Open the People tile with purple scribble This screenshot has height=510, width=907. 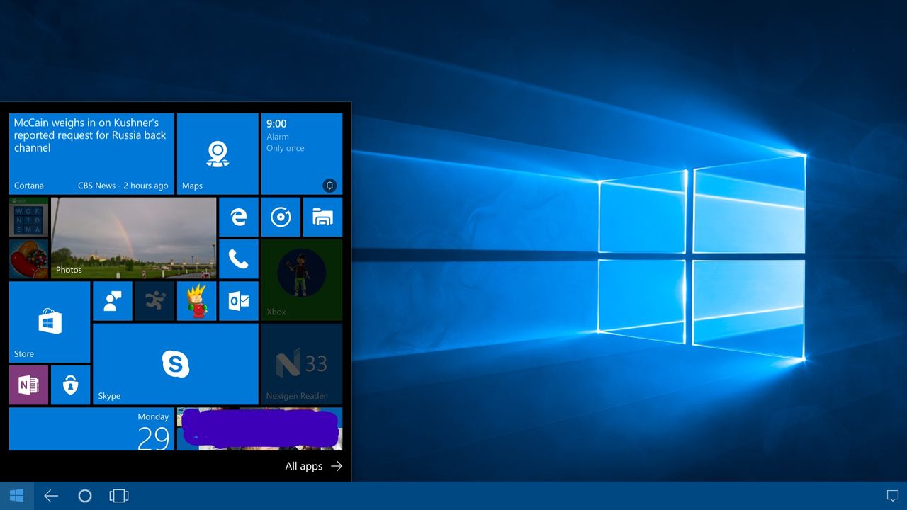[x=260, y=429]
